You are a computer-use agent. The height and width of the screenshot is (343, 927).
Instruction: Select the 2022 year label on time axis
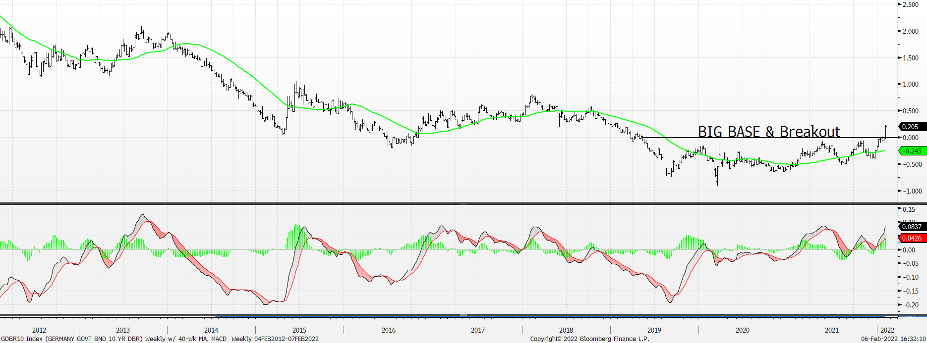click(887, 330)
